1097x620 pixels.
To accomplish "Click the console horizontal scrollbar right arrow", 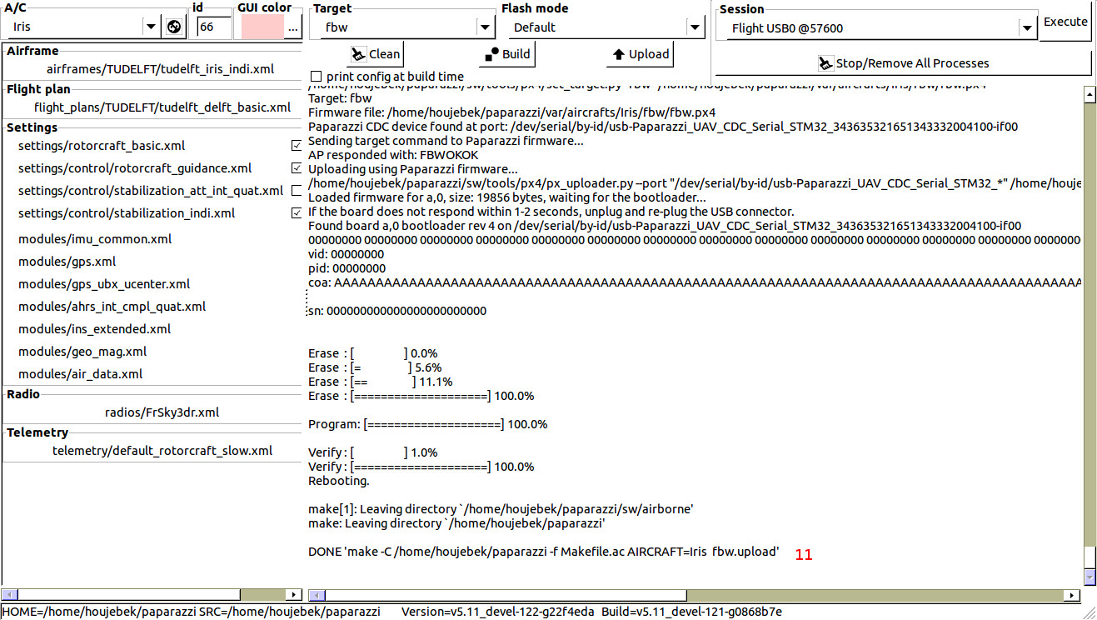I will coord(1074,595).
